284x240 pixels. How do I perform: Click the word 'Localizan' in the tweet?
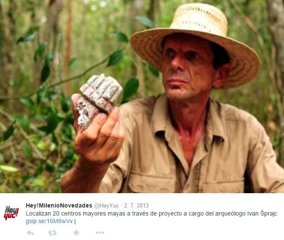pyautogui.click(x=38, y=213)
